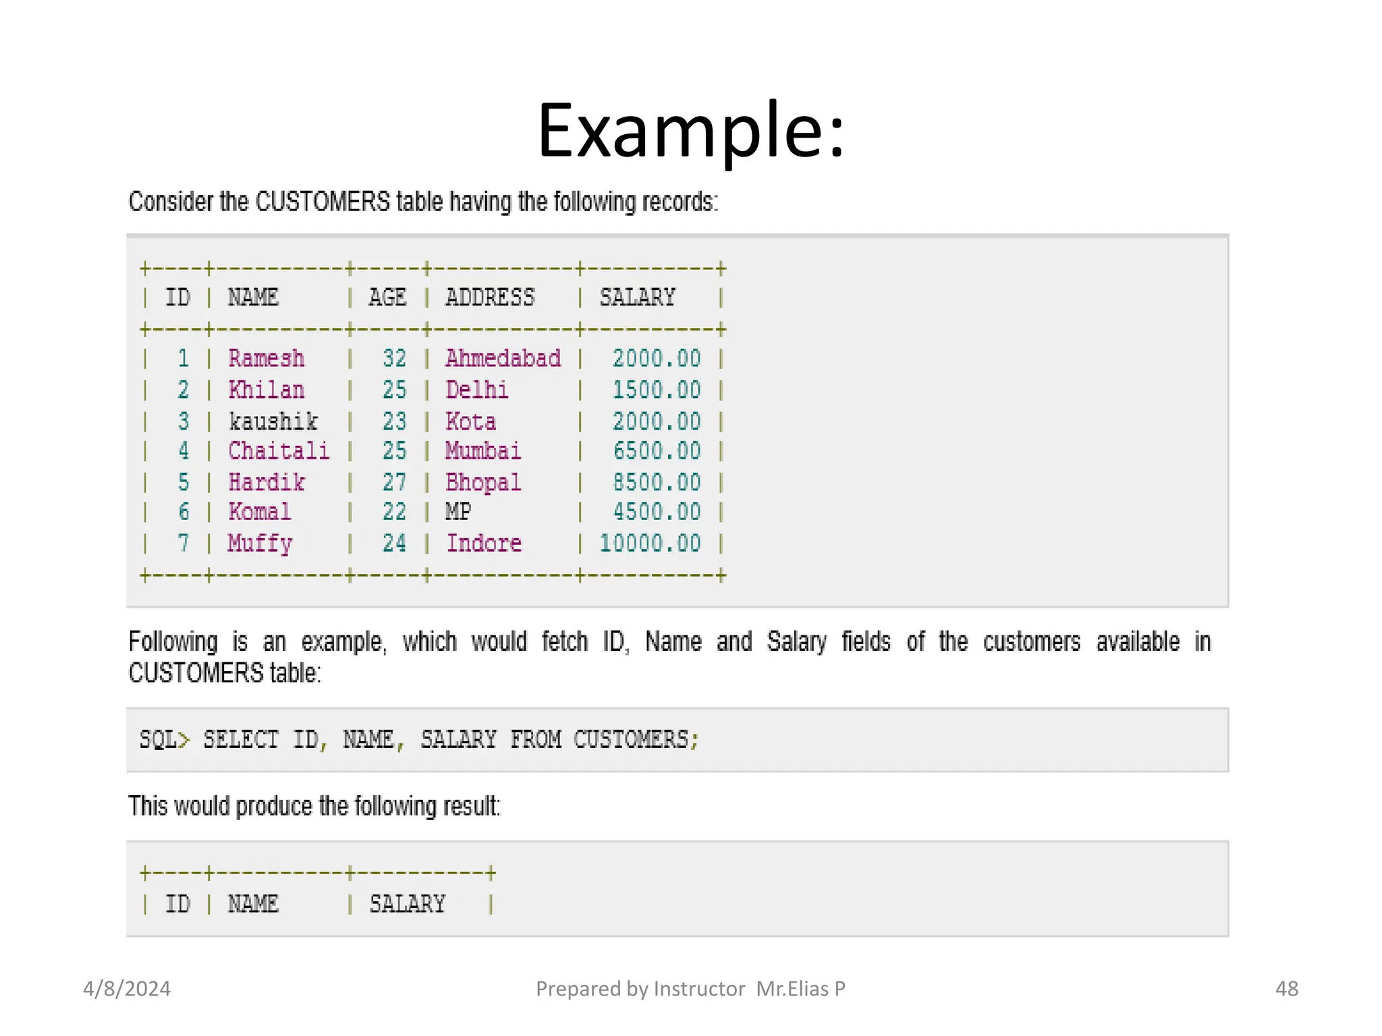Click the Prepared by Instructor footer text
The image size is (1382, 1036).
(690, 989)
